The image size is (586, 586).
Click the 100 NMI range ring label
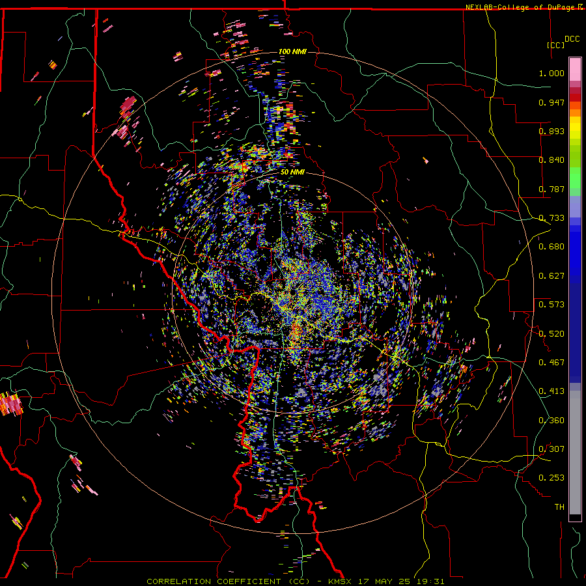292,51
